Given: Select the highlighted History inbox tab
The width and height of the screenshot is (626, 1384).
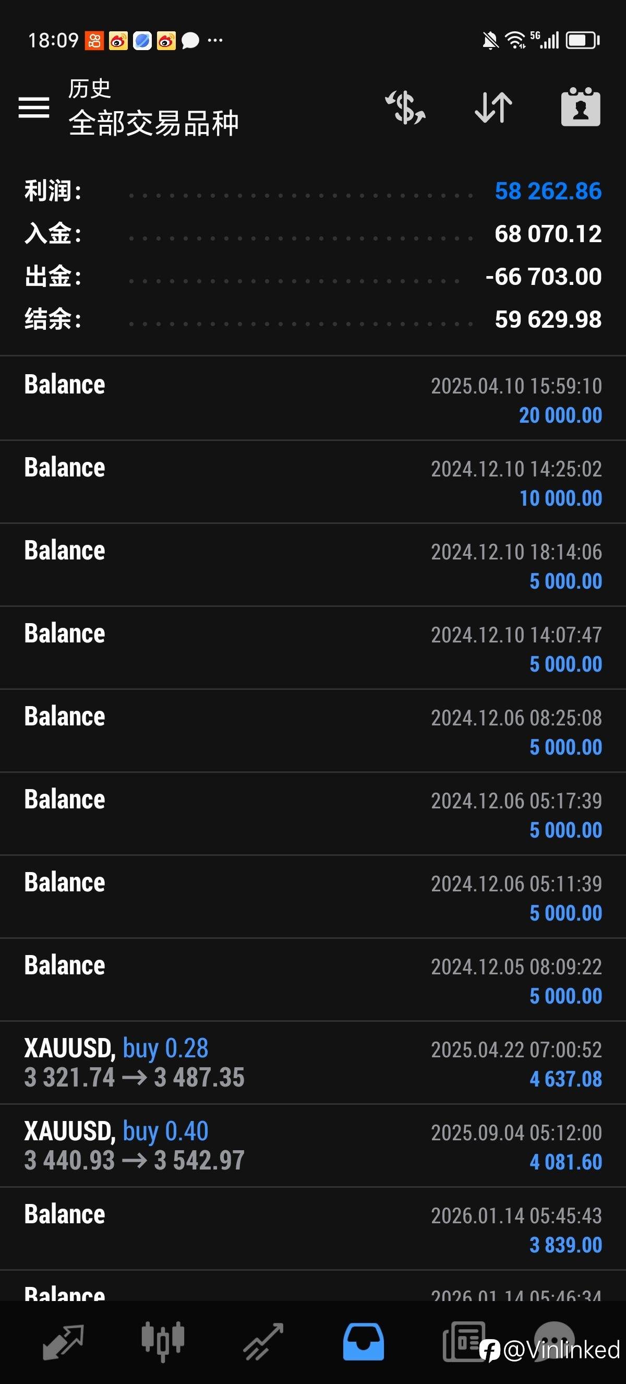Looking at the screenshot, I should pos(364,1342).
